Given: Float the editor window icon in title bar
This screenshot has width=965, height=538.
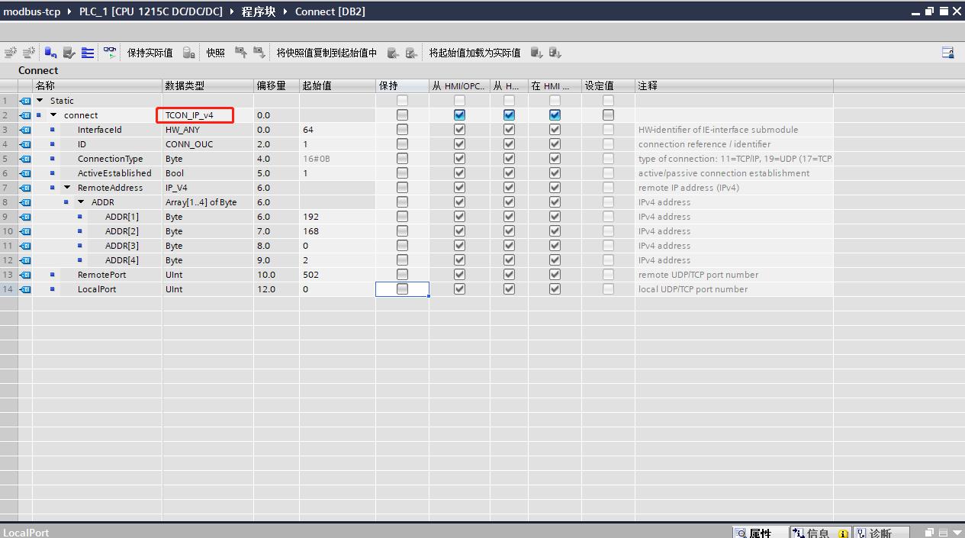Looking at the screenshot, I should pyautogui.click(x=929, y=11).
